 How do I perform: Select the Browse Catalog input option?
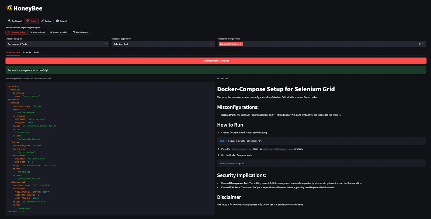16,32
